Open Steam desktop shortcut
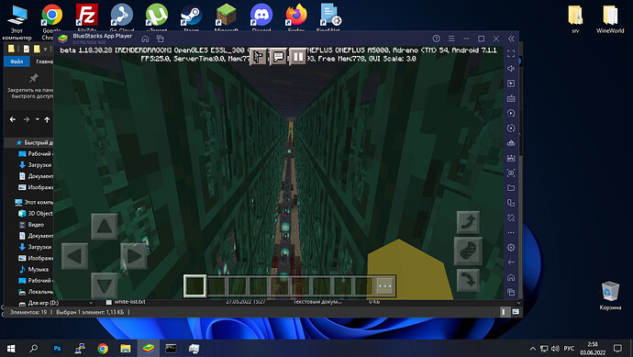633x357 pixels. [x=192, y=18]
